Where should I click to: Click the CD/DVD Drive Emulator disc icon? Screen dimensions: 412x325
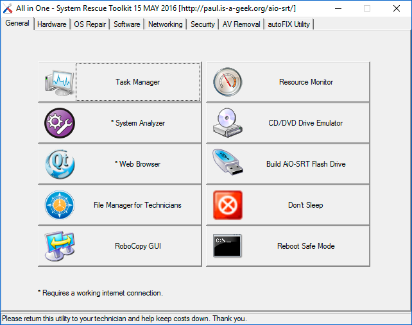(228, 123)
